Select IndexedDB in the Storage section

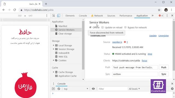pos(64,53)
